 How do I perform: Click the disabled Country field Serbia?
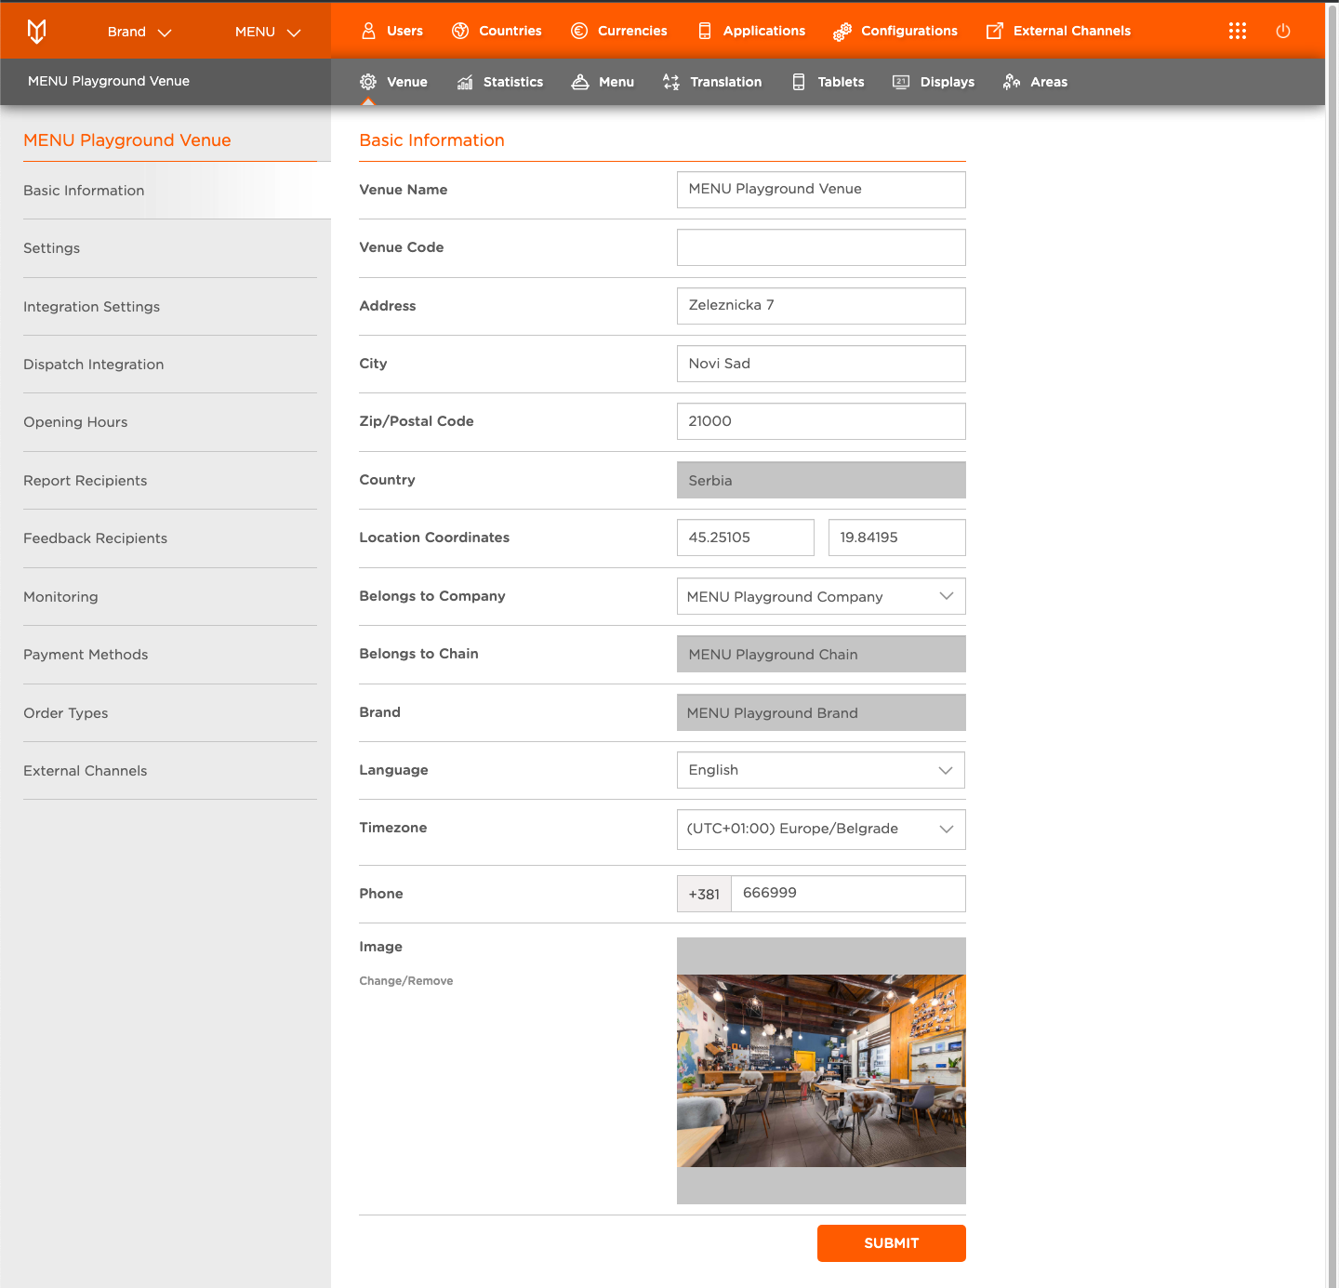tap(821, 480)
